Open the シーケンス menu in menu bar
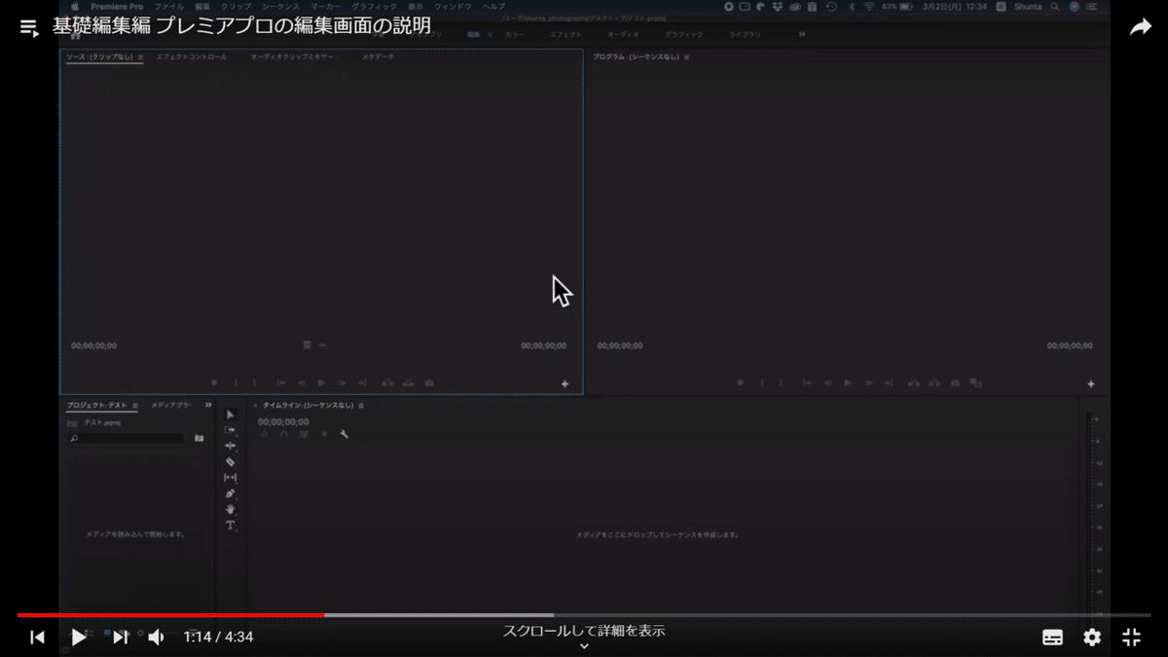Image resolution: width=1168 pixels, height=657 pixels. point(280,6)
